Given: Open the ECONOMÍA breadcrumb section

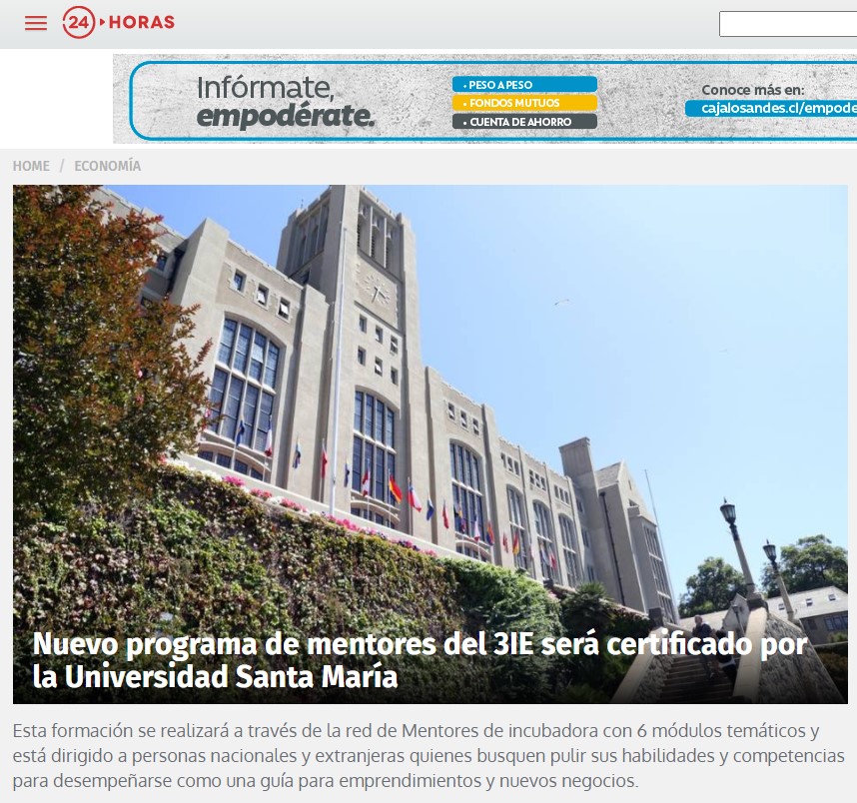Looking at the screenshot, I should (108, 166).
